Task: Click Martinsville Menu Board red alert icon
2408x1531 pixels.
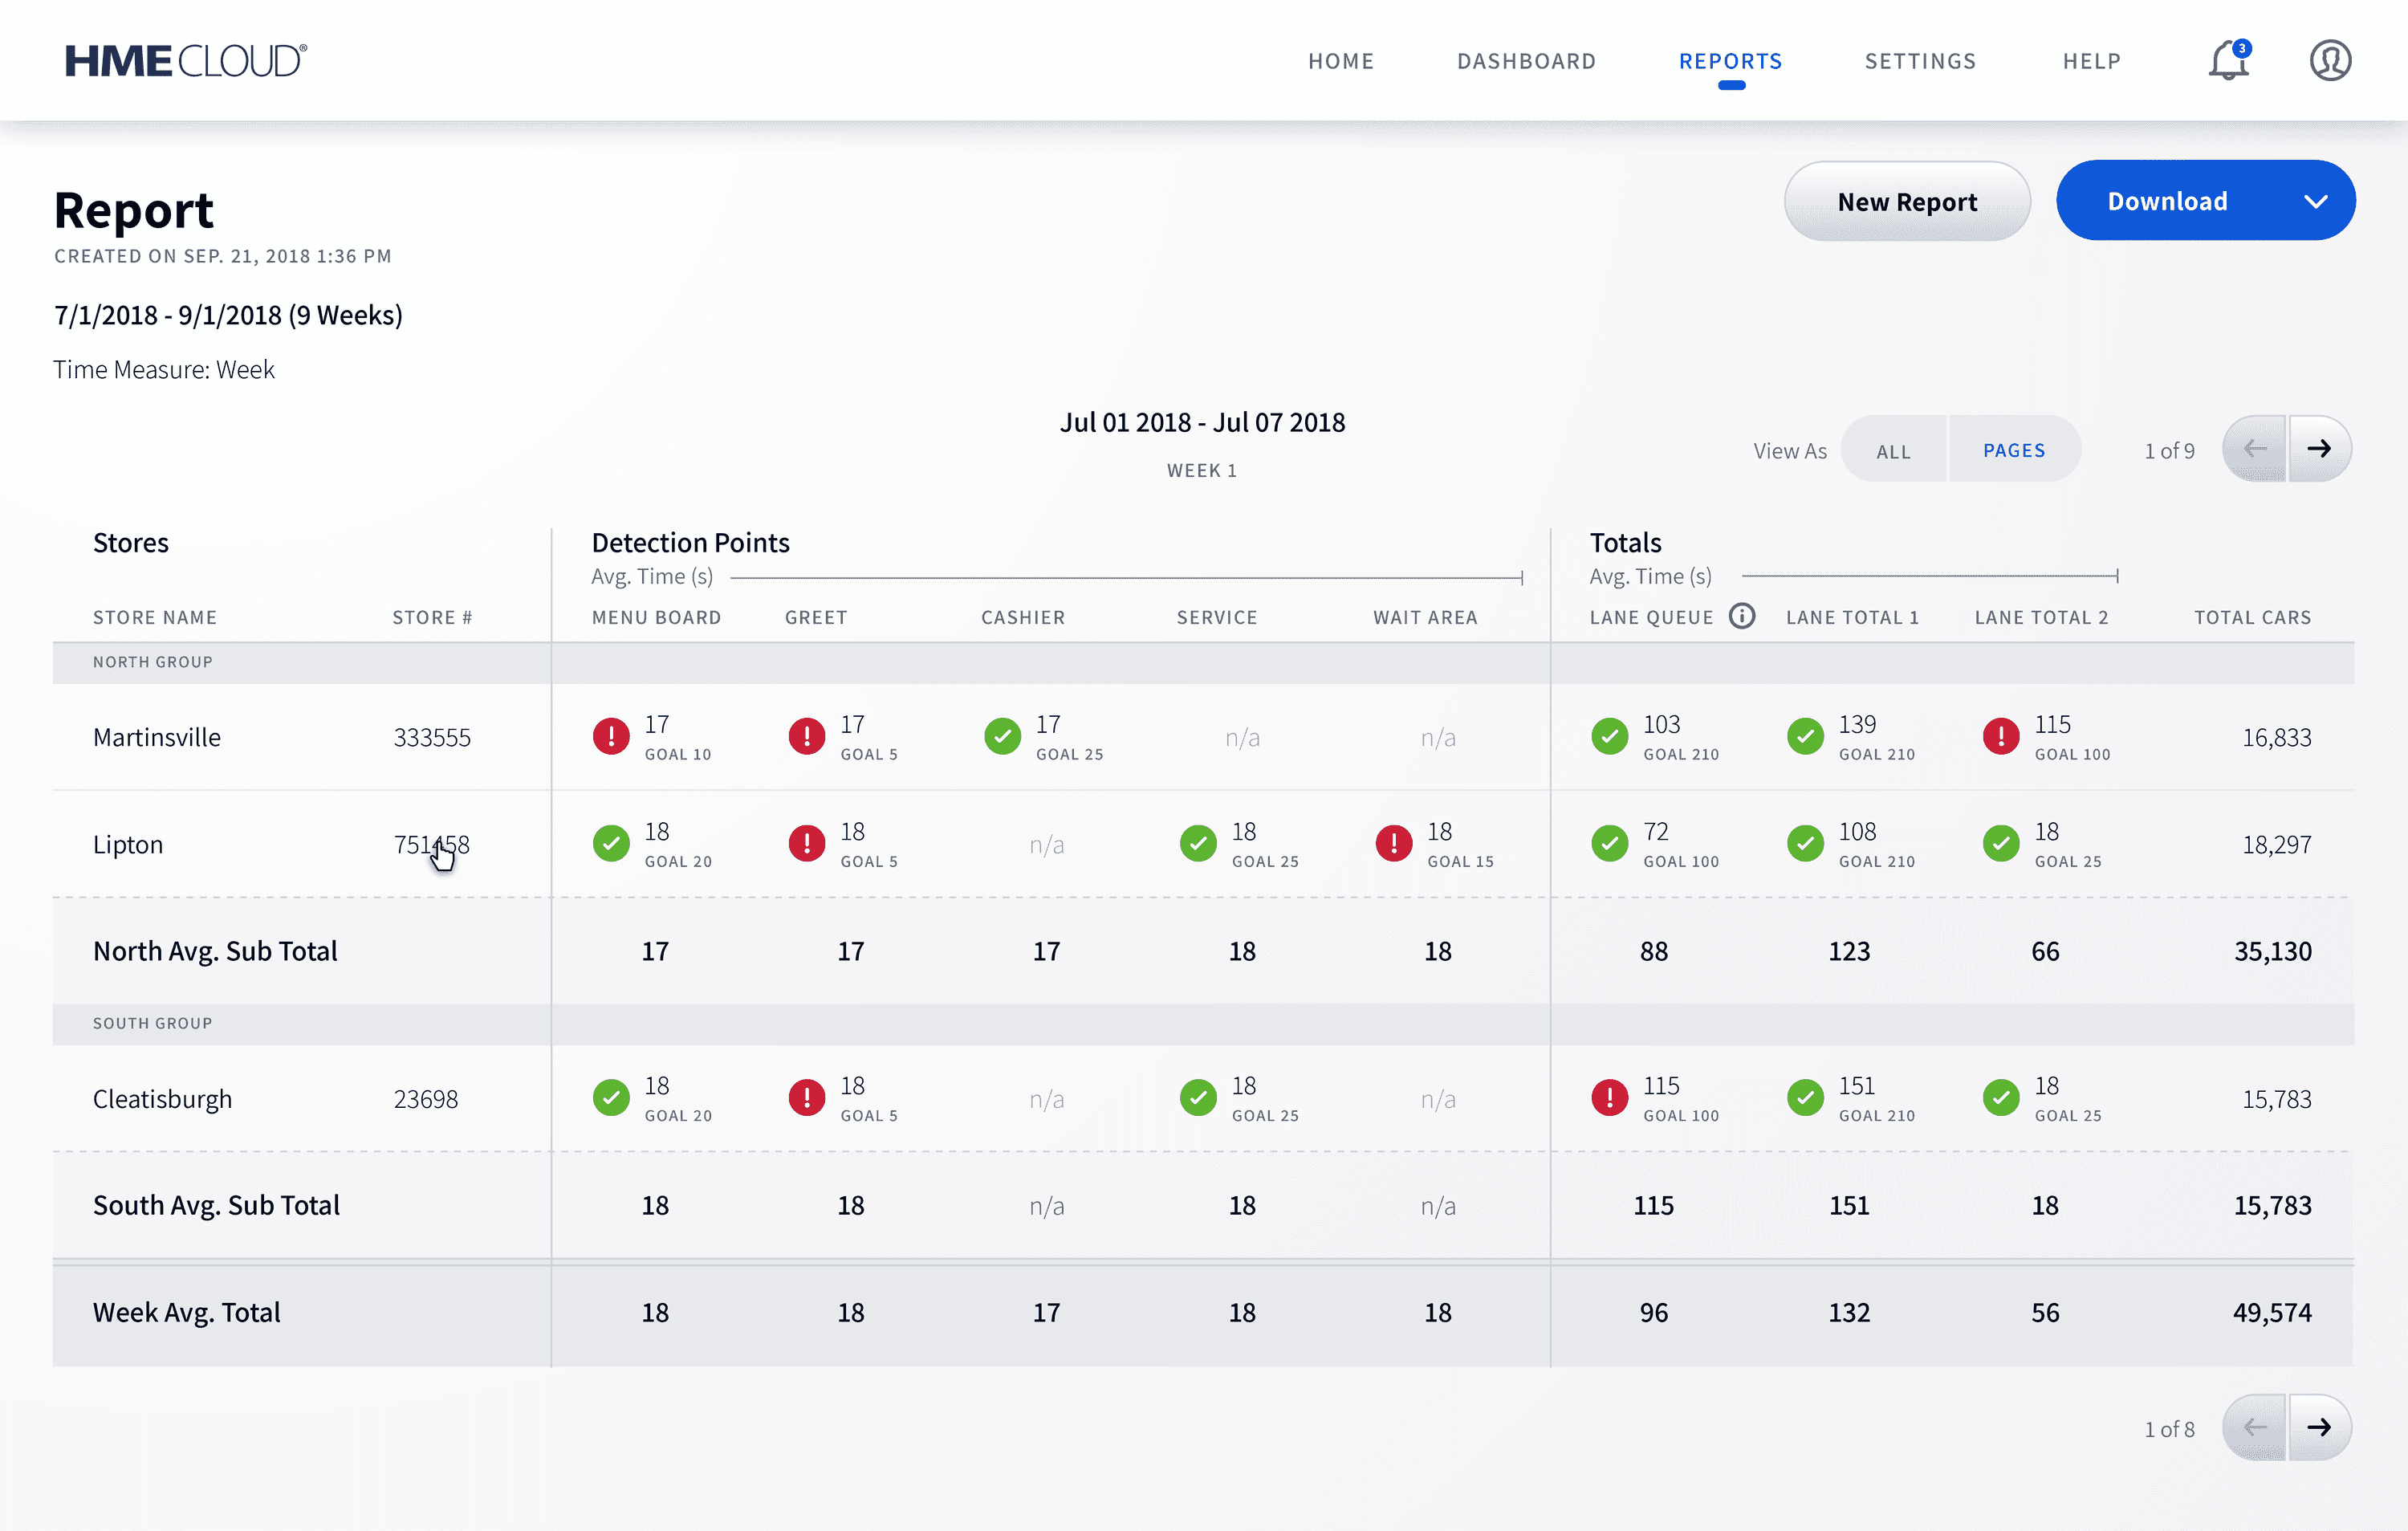Action: tap(611, 737)
